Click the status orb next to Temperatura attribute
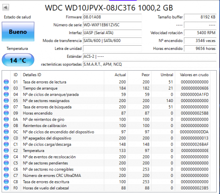Viewport: 220px width, 194px height. [6, 151]
